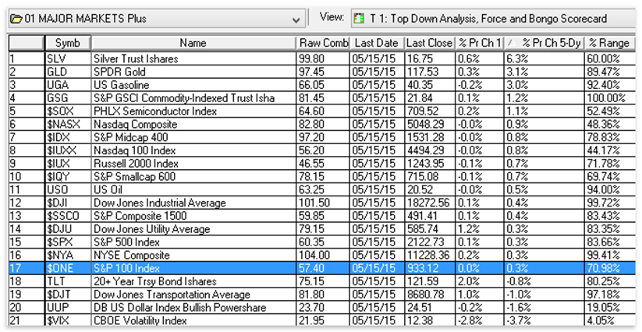Click the $SSCO symbol cell

(68, 216)
